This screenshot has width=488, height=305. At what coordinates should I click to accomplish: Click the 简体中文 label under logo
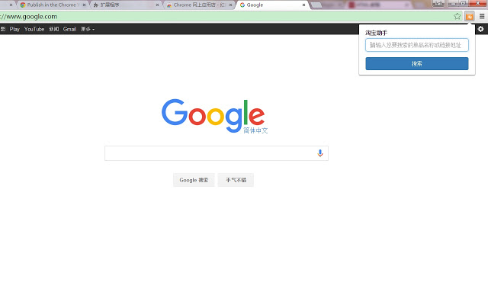tap(255, 130)
